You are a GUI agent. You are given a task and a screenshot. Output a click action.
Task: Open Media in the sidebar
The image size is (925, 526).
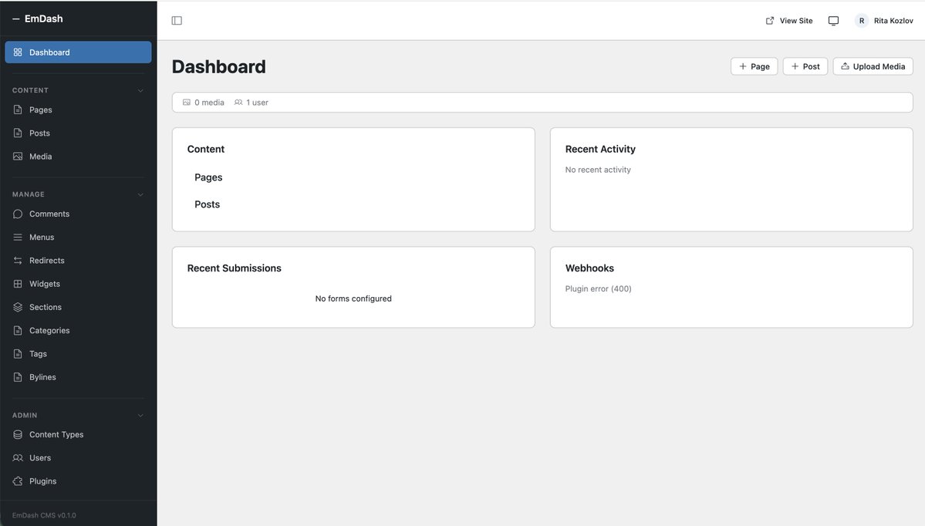tap(78, 157)
